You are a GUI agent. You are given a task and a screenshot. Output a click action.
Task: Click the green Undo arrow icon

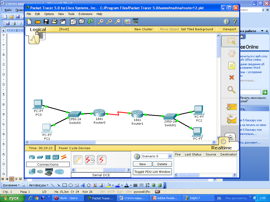[90, 22]
